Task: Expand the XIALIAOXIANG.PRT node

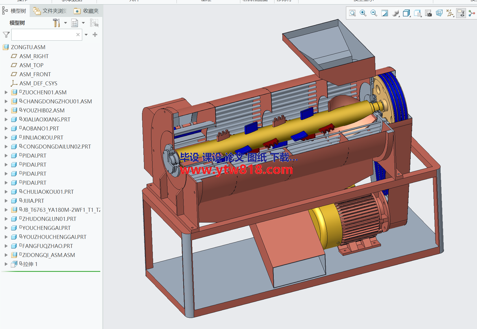Action: 6,119
